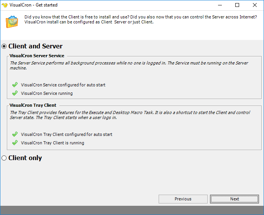Click 'VisualCron Service configured for auto start' text
Viewport: 264px width, 215px height.
coord(63,85)
